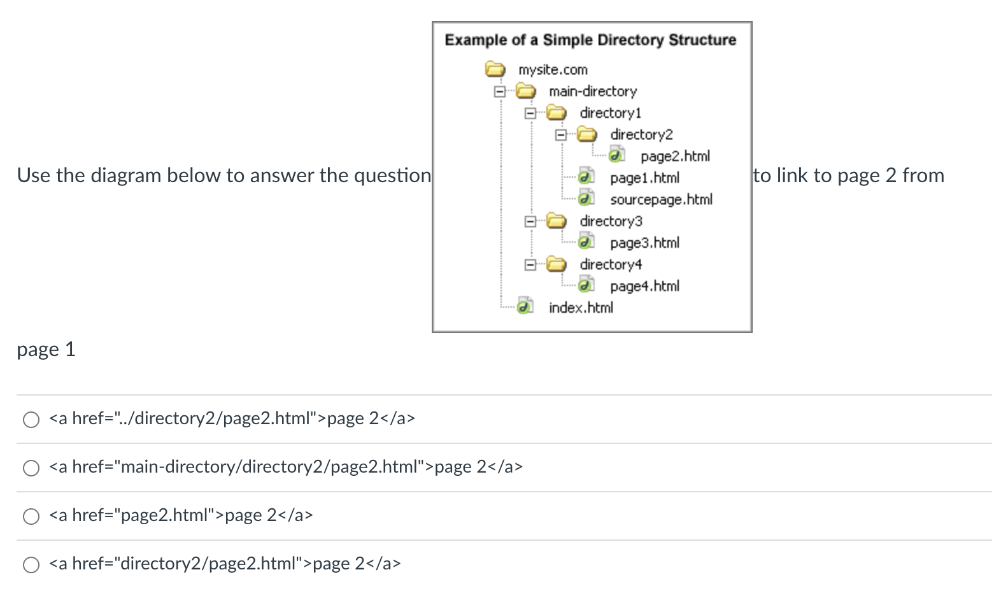This screenshot has height=607, width=1008.
Task: Click the page4.html file icon
Action: tap(585, 285)
